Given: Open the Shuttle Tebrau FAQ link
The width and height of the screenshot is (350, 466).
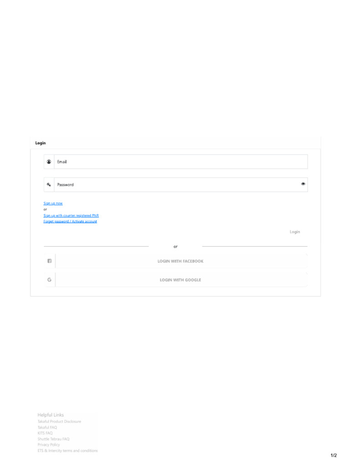Looking at the screenshot, I should [53, 439].
